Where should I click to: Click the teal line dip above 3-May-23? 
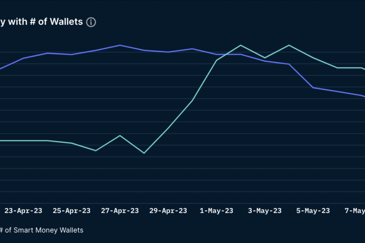(265, 58)
